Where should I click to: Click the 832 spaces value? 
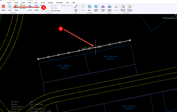[x=31, y=107]
